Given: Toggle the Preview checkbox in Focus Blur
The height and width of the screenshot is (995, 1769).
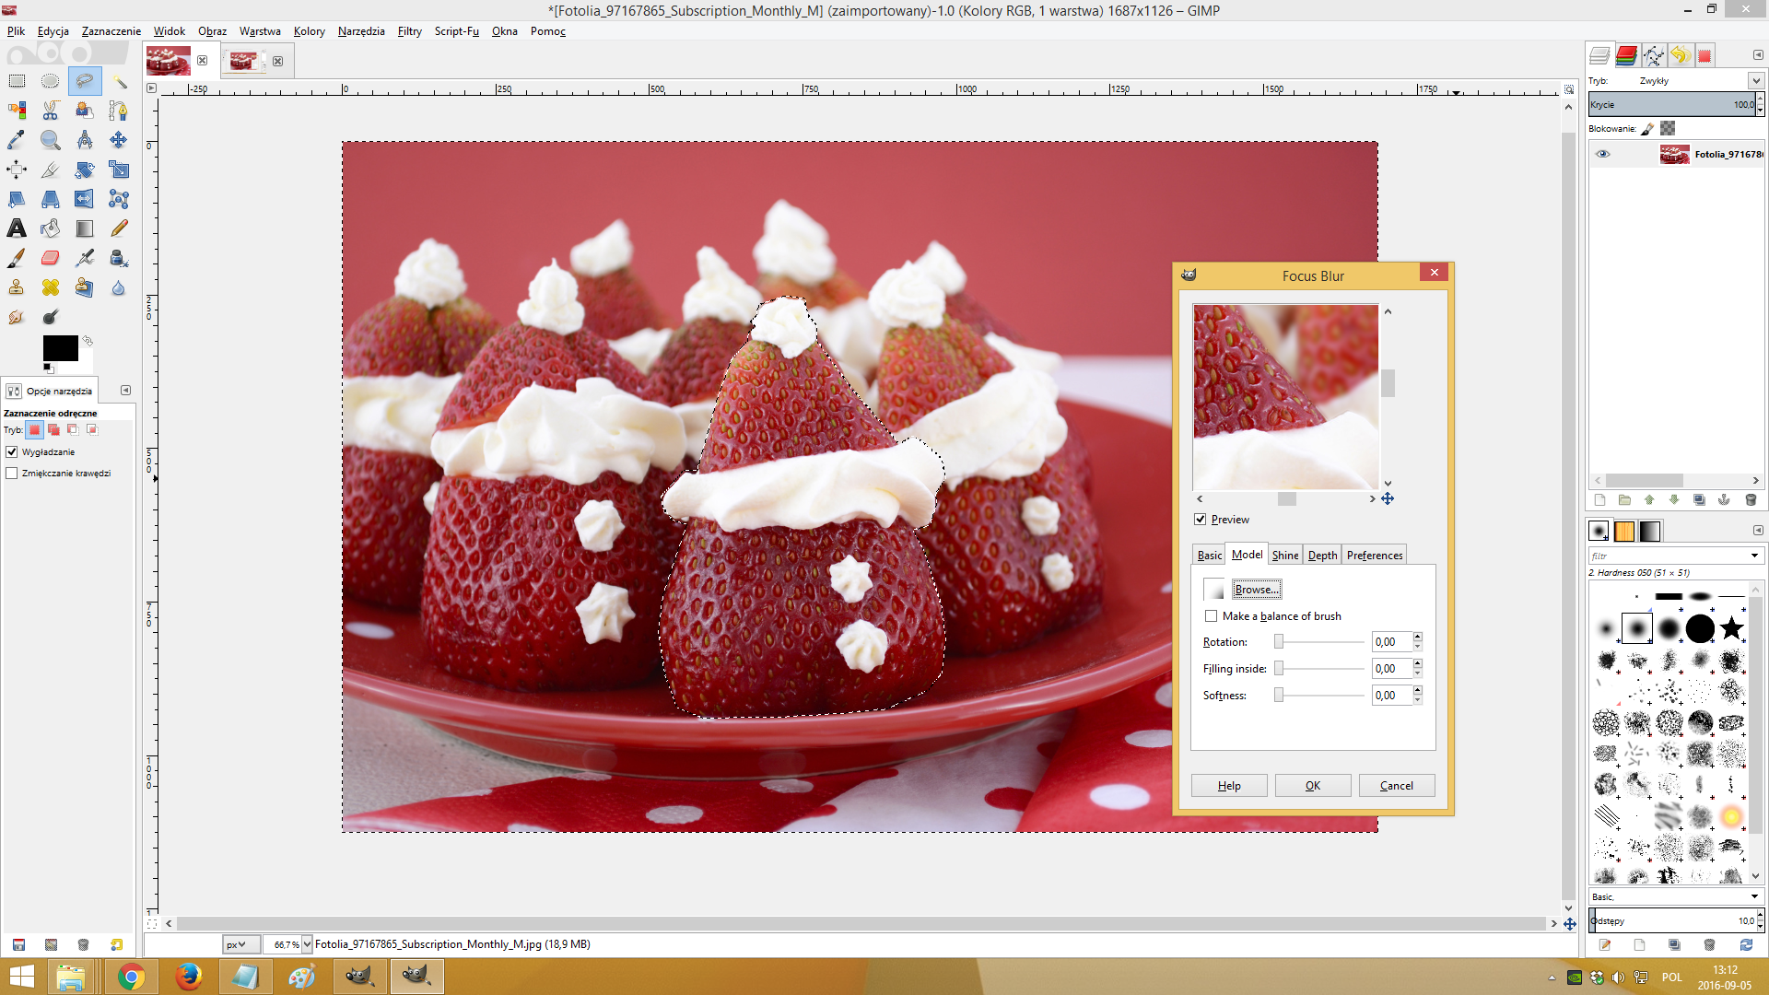Looking at the screenshot, I should pyautogui.click(x=1201, y=520).
